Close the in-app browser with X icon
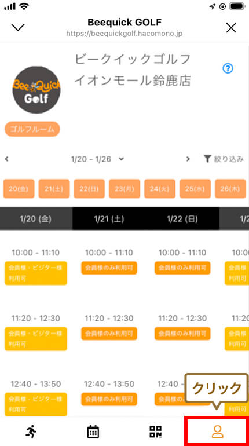 231,28
